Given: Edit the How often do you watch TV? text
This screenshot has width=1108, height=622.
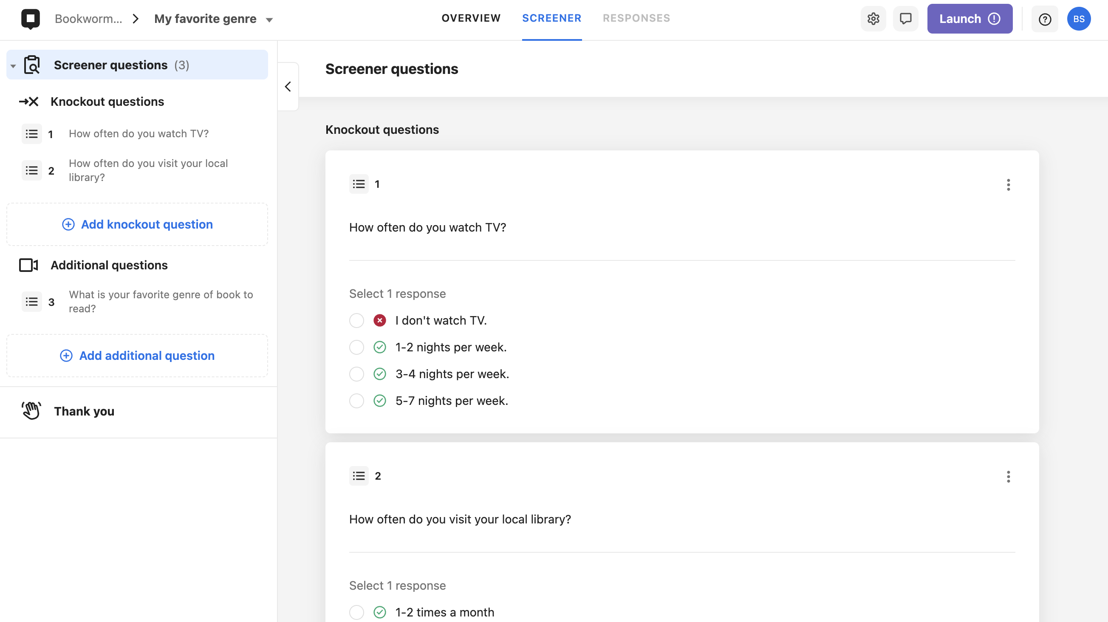Looking at the screenshot, I should 427,228.
